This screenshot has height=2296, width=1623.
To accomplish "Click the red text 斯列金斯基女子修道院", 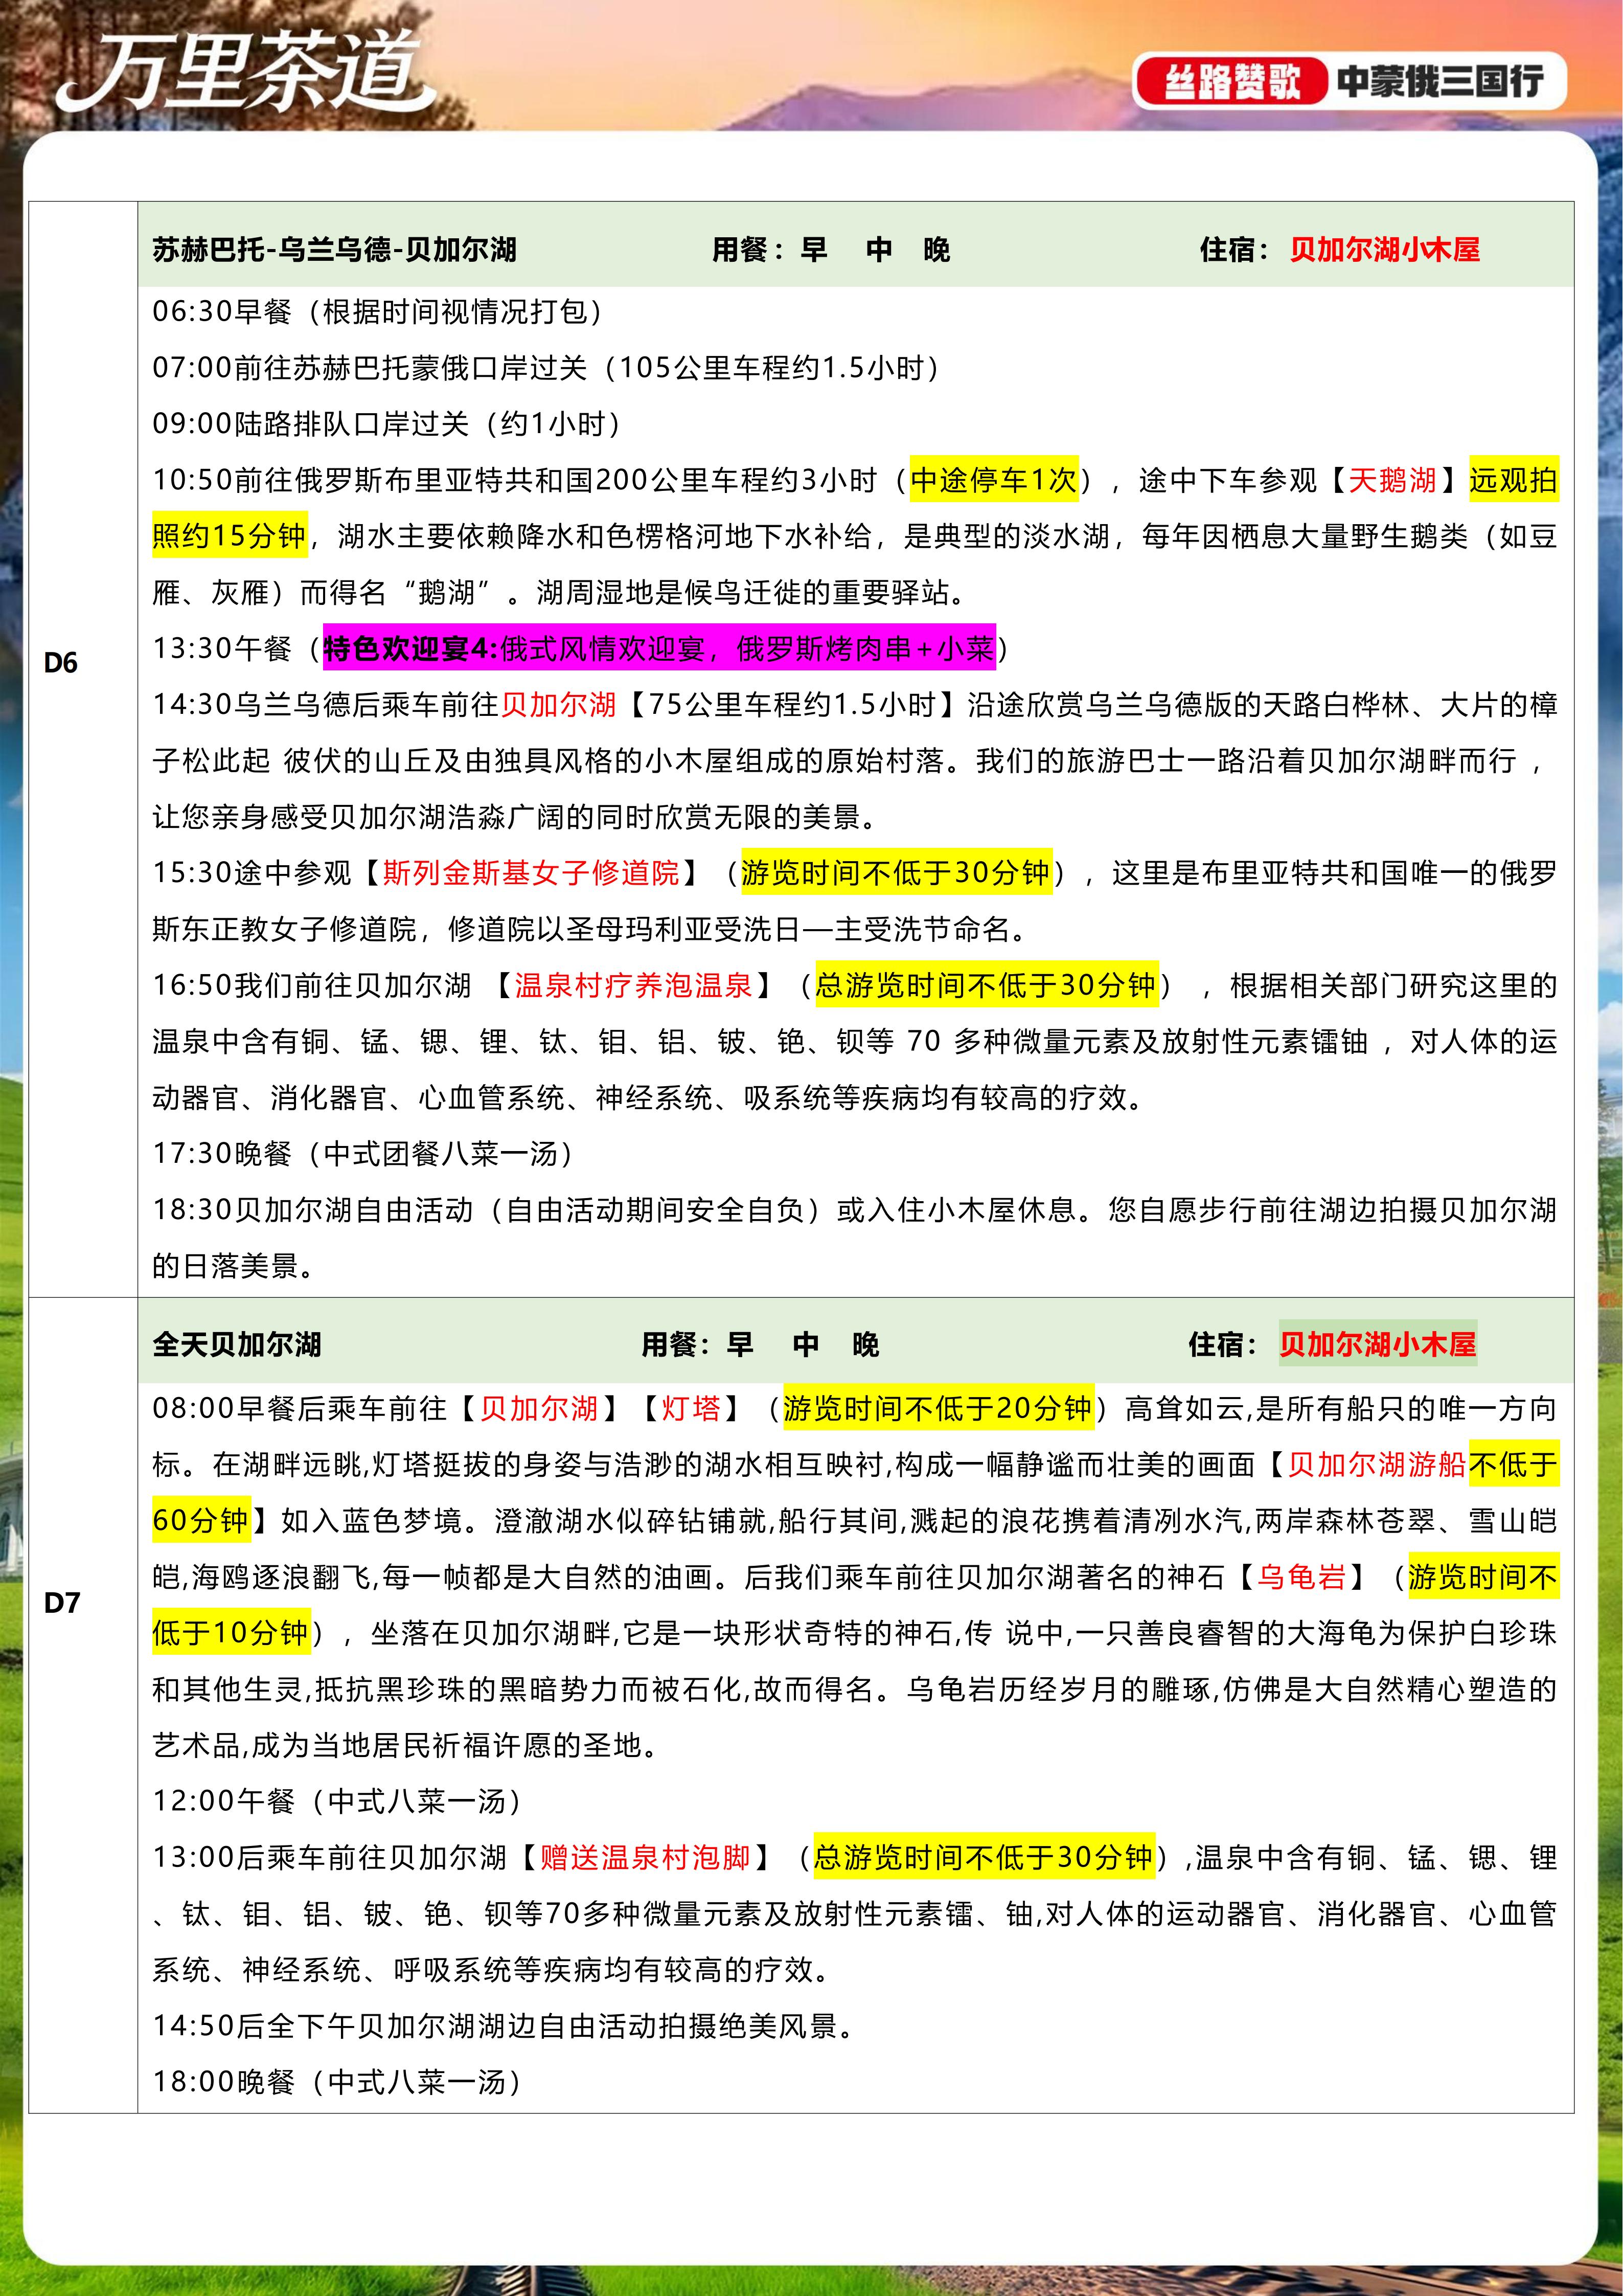I will 531,873.
